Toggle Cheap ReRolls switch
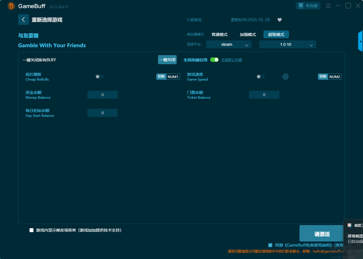This screenshot has height=259, width=363. (x=100, y=77)
